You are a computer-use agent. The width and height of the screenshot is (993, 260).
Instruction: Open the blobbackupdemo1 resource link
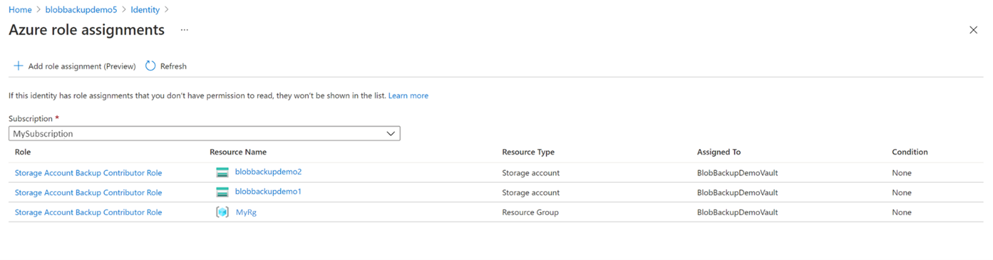click(x=268, y=192)
